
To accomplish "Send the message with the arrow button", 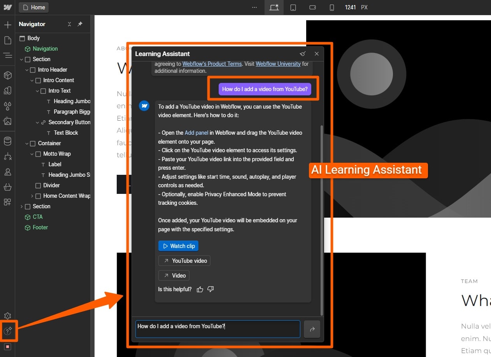I will click(312, 329).
